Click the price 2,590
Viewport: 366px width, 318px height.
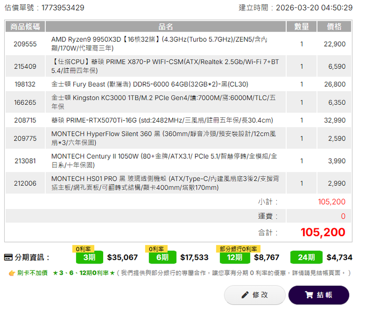(337, 138)
